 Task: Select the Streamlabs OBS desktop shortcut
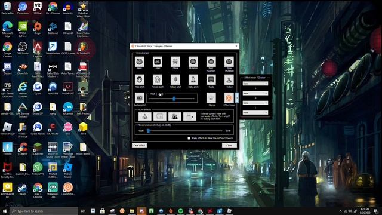[x=53, y=190]
